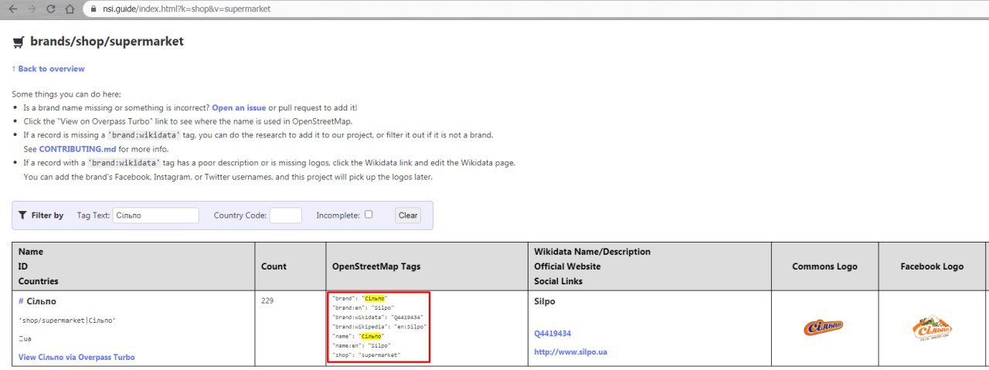Open the browser home page icon
Image resolution: width=989 pixels, height=370 pixels.
[70, 9]
